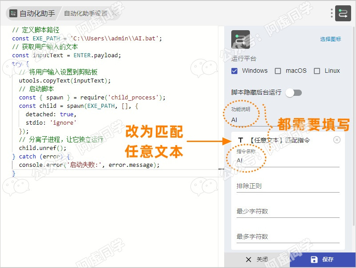
Task: Click the 运行平台 section label
Action: (x=244, y=59)
